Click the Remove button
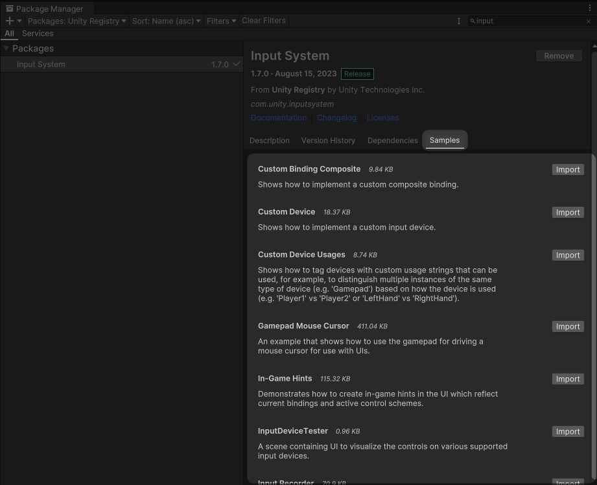Viewport: 597px width, 485px height. click(x=559, y=56)
